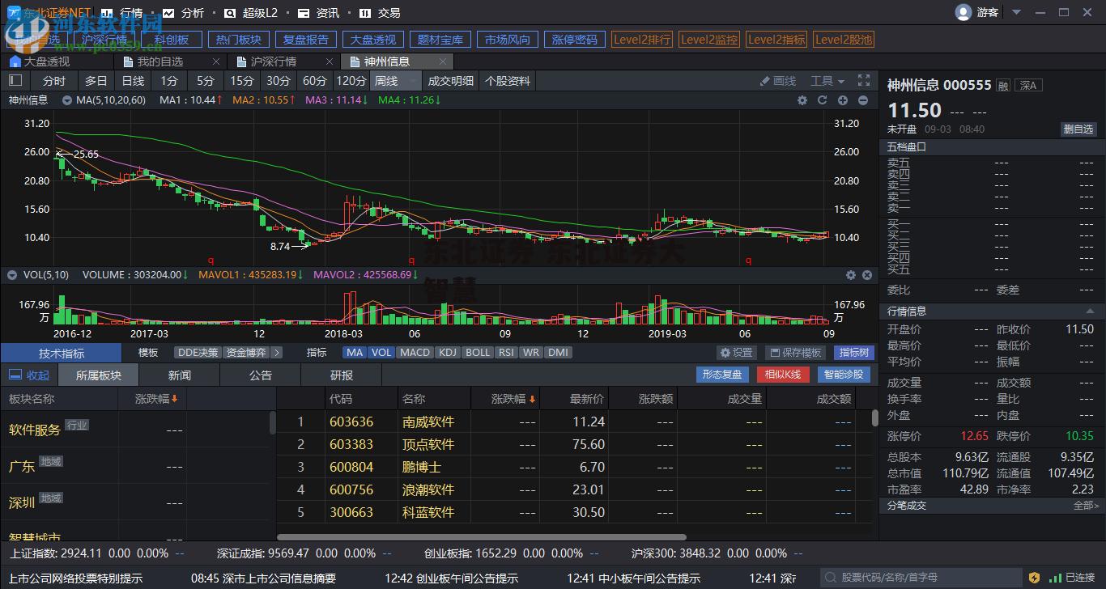Image resolution: width=1106 pixels, height=589 pixels.
Task: Expand more templates arrow after 资金博弈
Action: (x=276, y=353)
